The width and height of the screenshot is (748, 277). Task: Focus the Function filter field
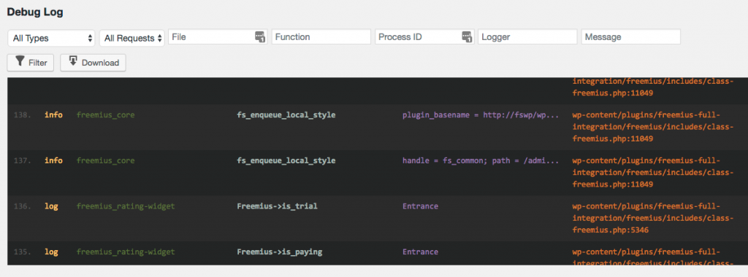(x=321, y=36)
